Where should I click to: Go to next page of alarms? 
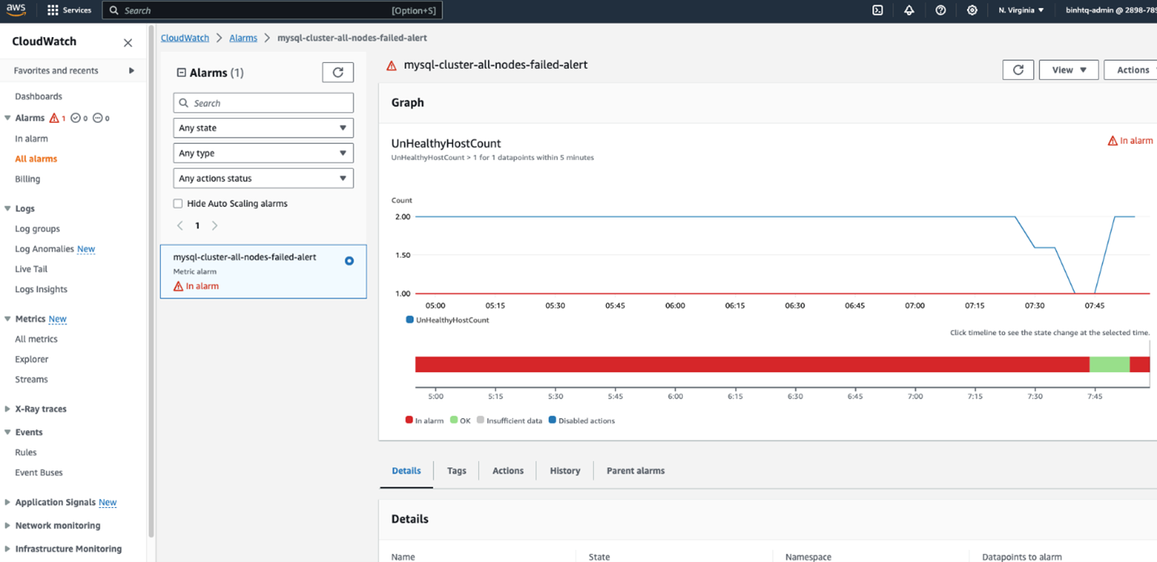tap(214, 226)
